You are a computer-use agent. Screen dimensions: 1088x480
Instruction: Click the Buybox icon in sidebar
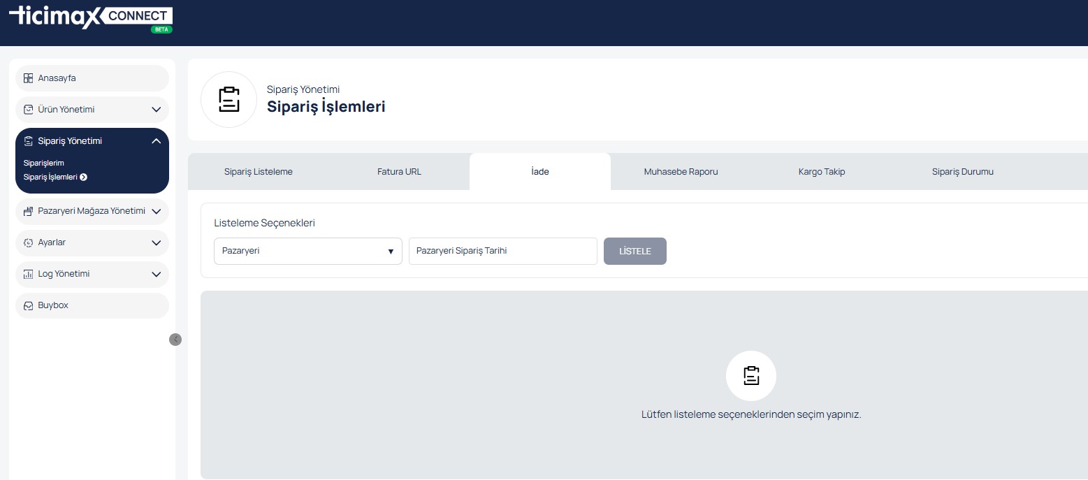pos(28,305)
